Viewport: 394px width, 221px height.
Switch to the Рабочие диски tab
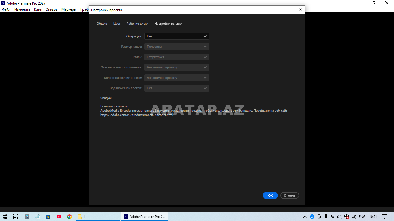coord(137,24)
